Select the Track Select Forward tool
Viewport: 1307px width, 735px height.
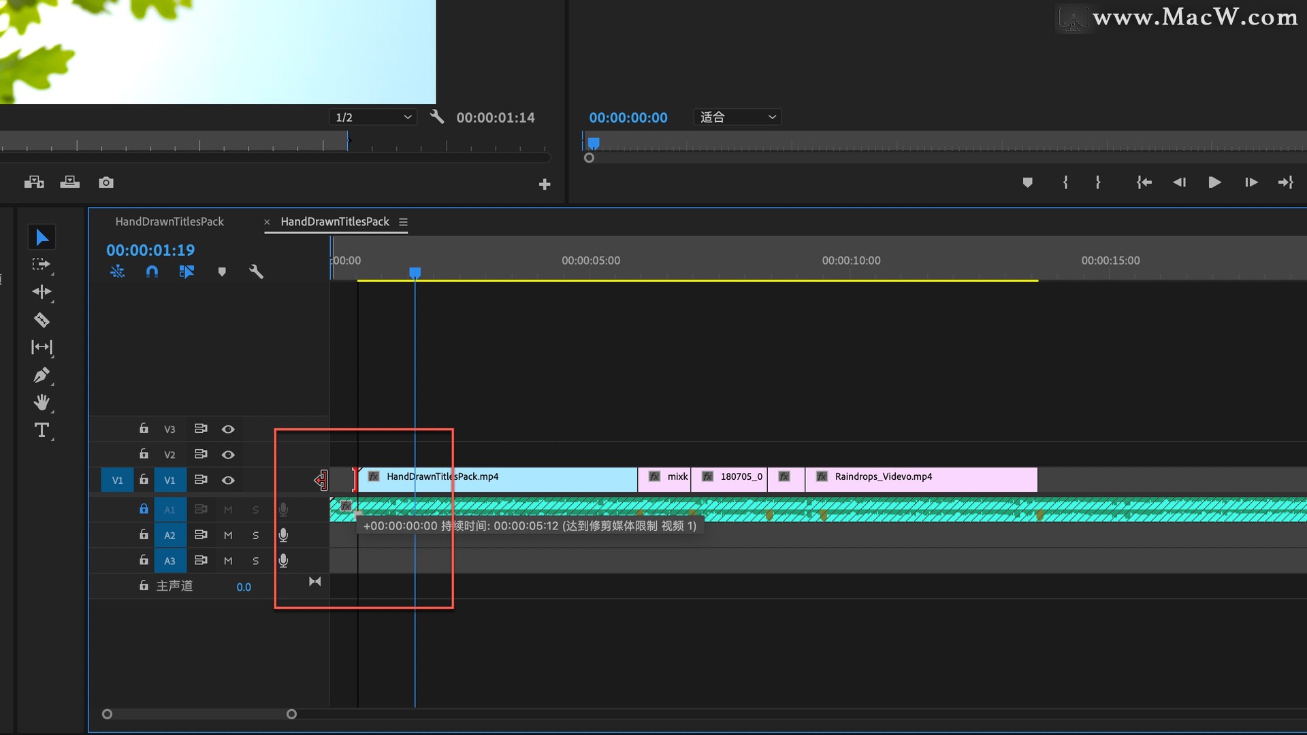click(42, 265)
